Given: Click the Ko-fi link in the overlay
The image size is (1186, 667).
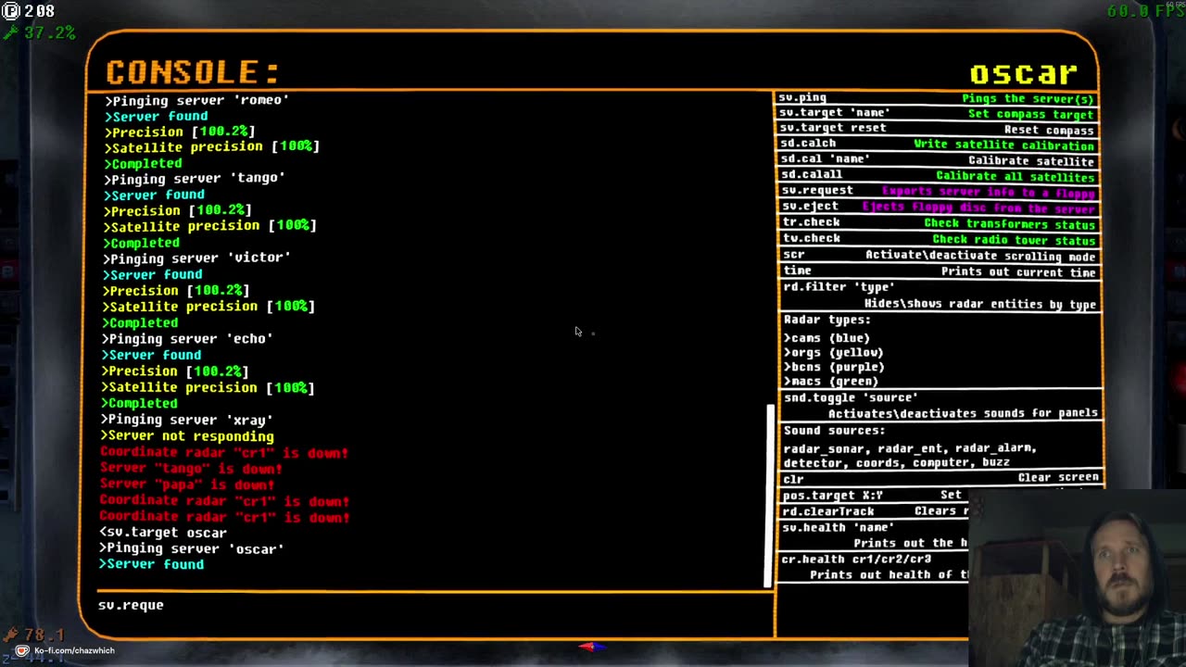Looking at the screenshot, I should click(66, 650).
